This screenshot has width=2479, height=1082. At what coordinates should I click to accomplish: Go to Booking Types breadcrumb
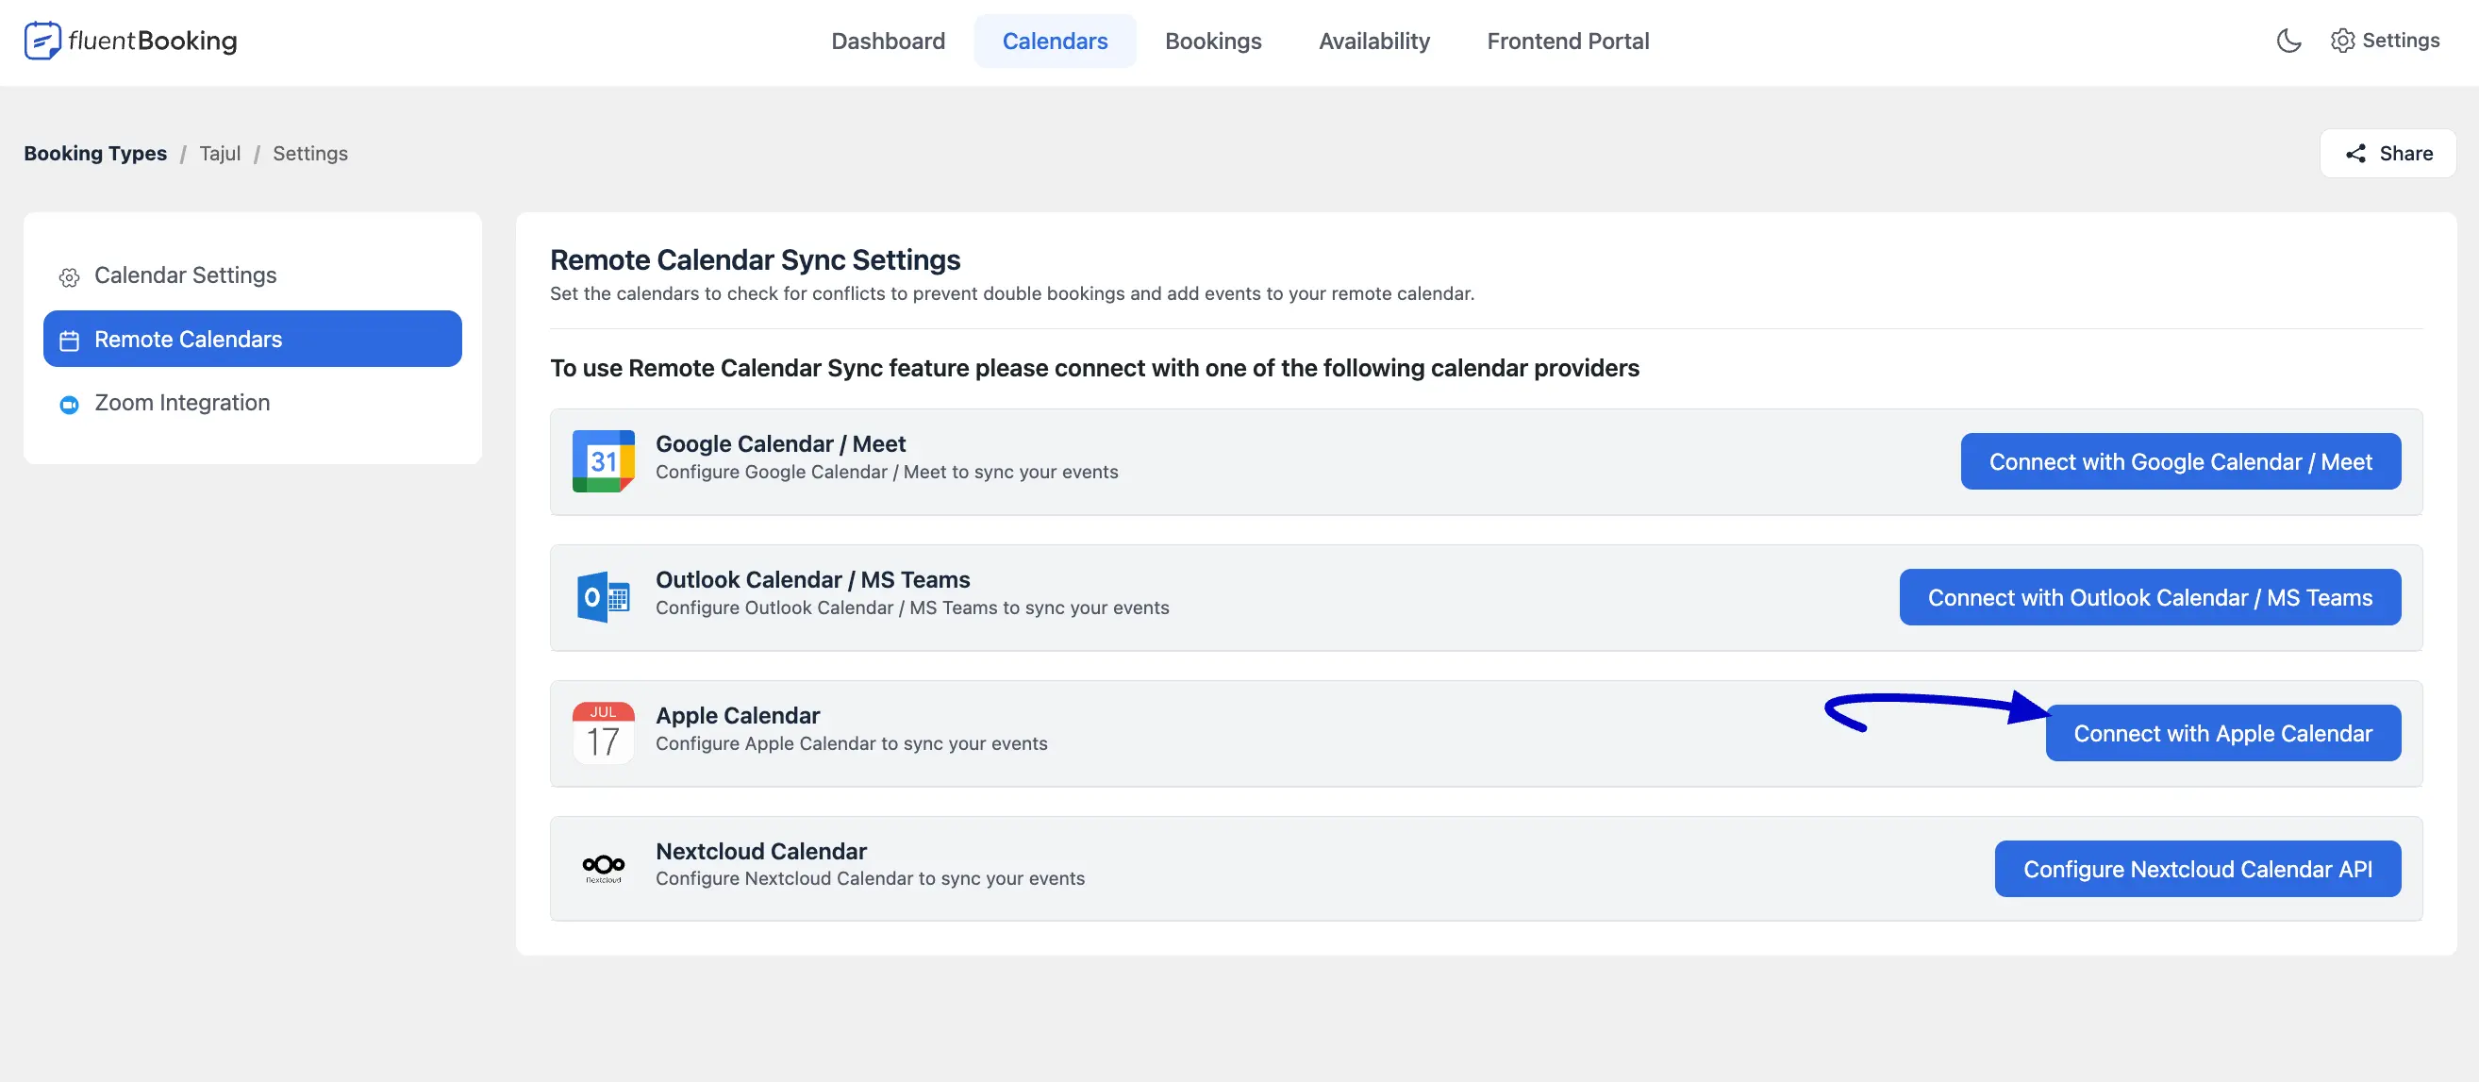coord(95,153)
